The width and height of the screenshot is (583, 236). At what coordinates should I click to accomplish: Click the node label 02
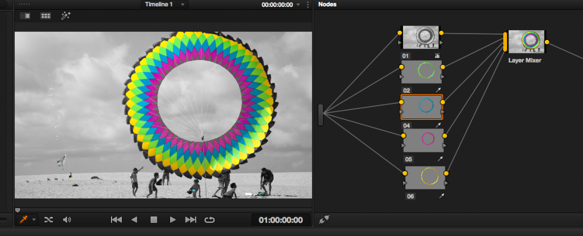coord(407,90)
